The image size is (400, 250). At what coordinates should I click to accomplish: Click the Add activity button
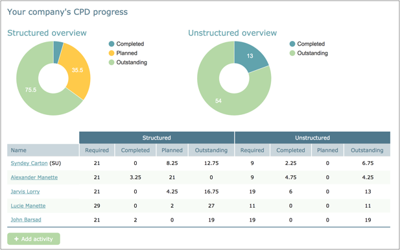pyautogui.click(x=34, y=239)
